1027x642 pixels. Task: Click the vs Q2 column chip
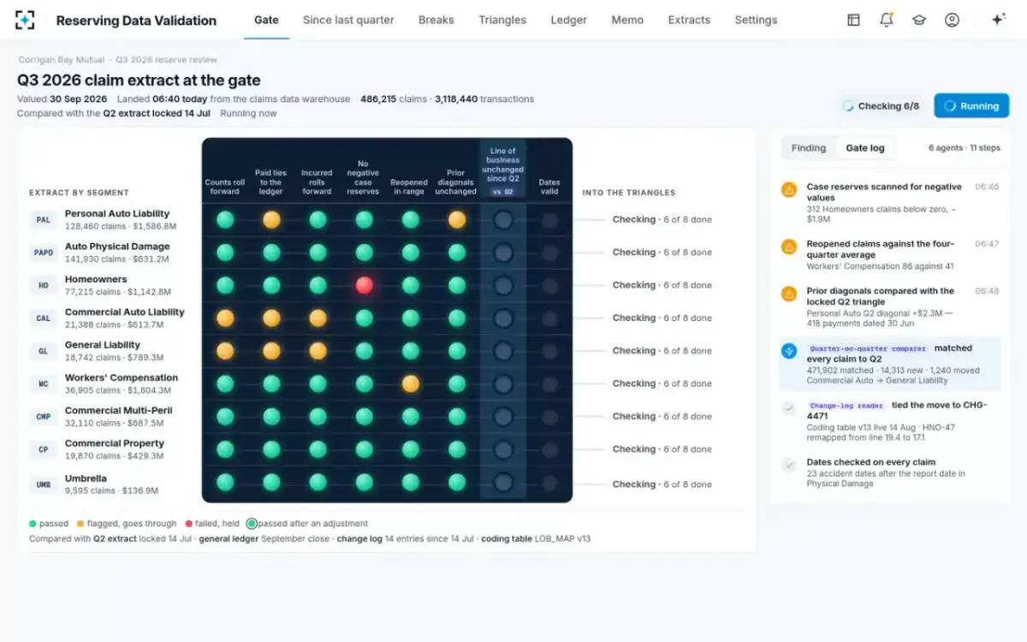pos(503,192)
